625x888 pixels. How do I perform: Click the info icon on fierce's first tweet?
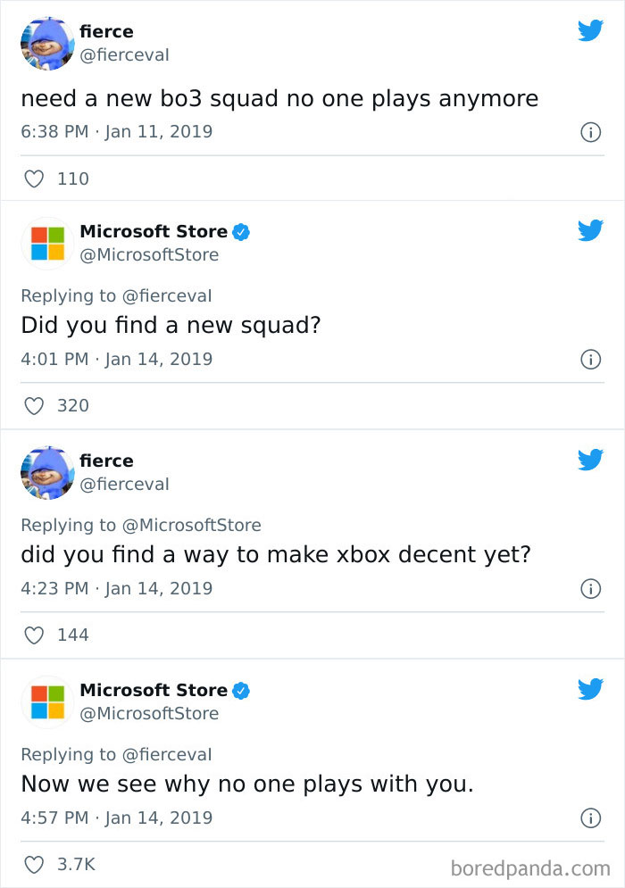point(590,132)
